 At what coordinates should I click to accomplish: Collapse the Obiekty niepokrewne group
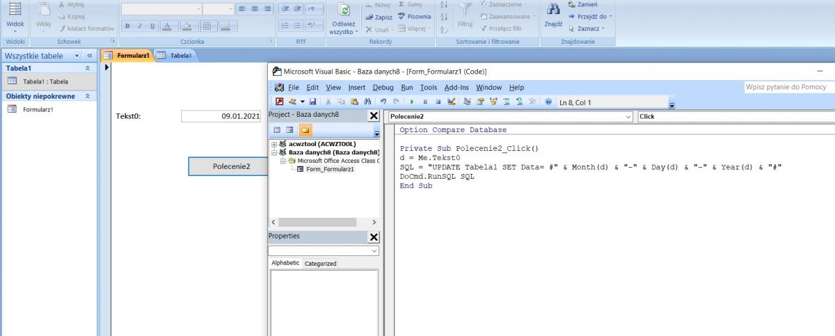pos(87,97)
